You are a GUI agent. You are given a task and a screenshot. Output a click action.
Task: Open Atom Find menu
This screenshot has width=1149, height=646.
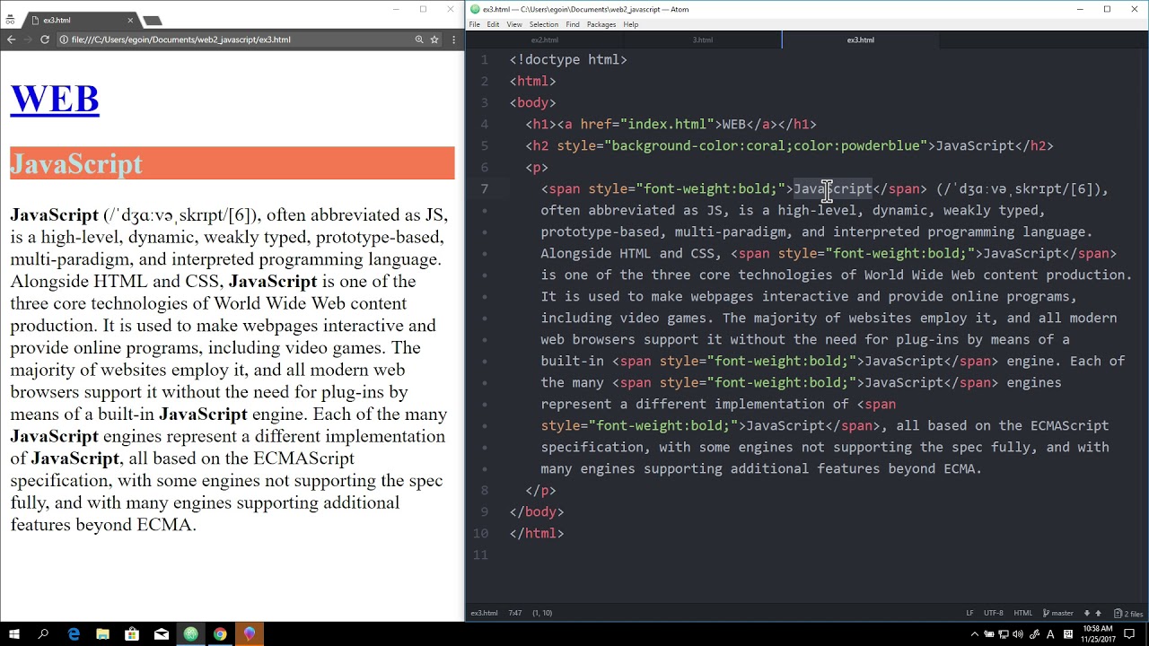tap(573, 24)
